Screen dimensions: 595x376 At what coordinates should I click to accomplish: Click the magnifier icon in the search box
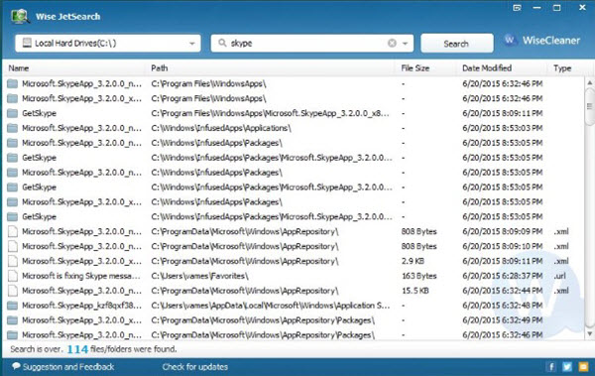(222, 43)
